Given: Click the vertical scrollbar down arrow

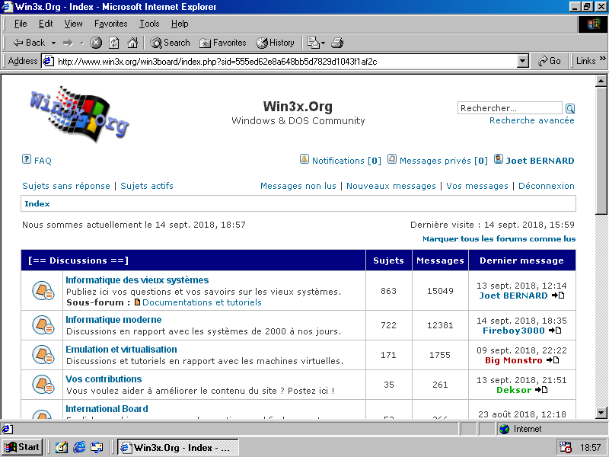Looking at the screenshot, I should 601,412.
